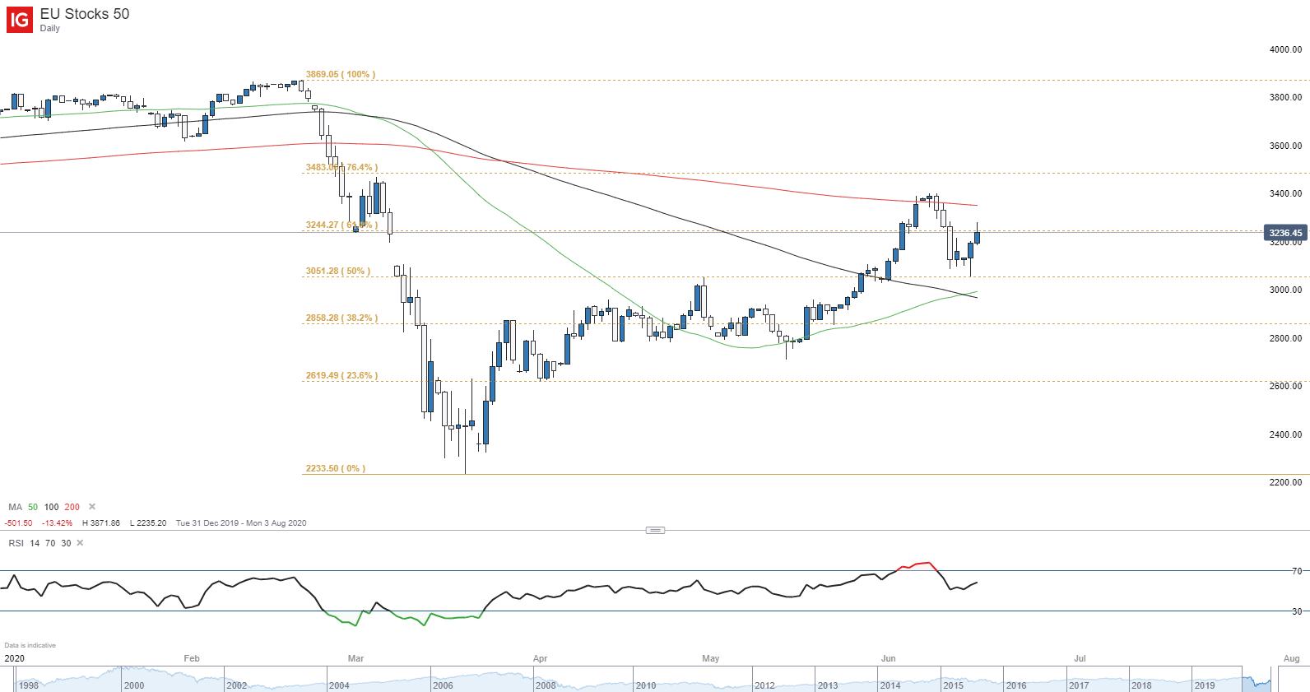
Task: Click the Feb label on time axis
Action: click(192, 658)
